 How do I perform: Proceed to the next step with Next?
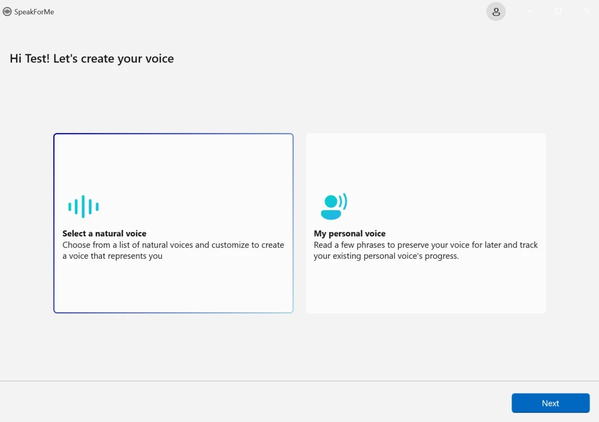coord(551,403)
